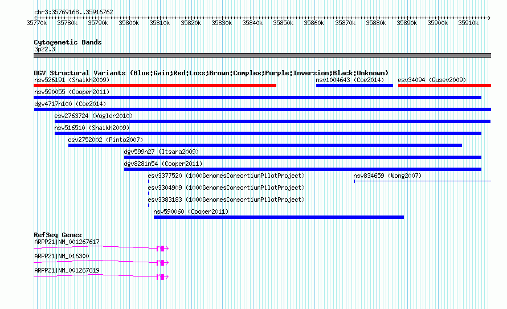
Task: Select the nsv834659 (Wong2007) thin line
Action: 422,181
